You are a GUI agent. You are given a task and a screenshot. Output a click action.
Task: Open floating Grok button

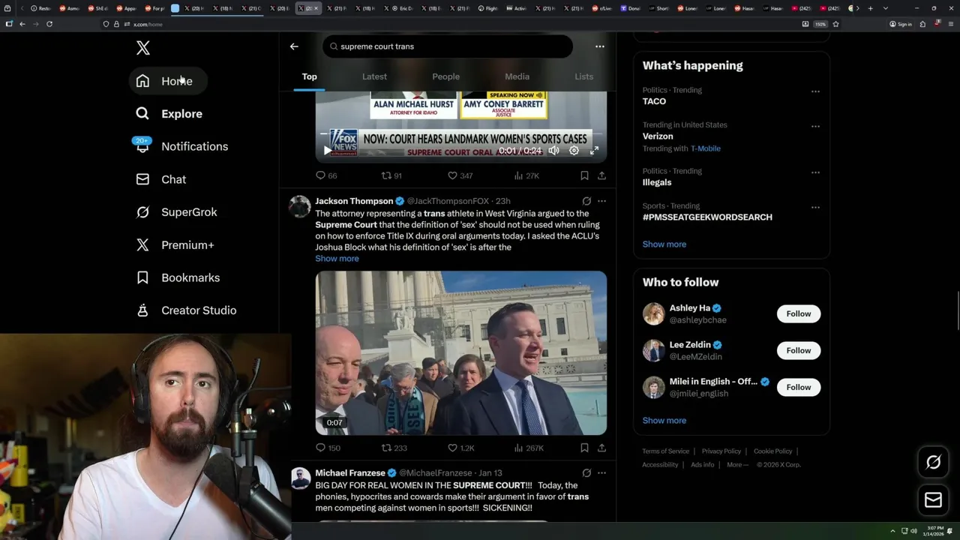point(933,463)
